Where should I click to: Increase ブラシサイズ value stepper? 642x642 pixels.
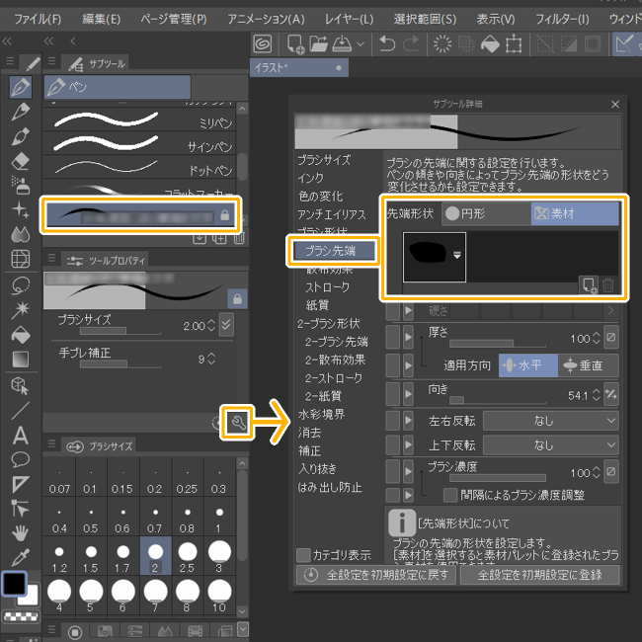tap(211, 322)
